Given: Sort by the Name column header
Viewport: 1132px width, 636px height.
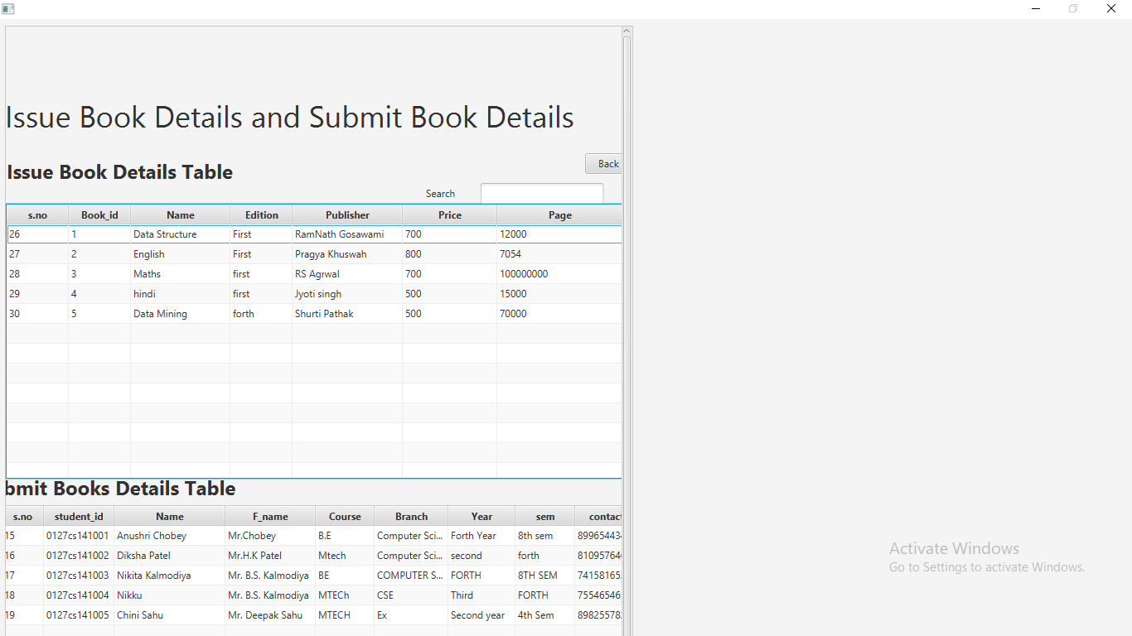Looking at the screenshot, I should [x=180, y=214].
